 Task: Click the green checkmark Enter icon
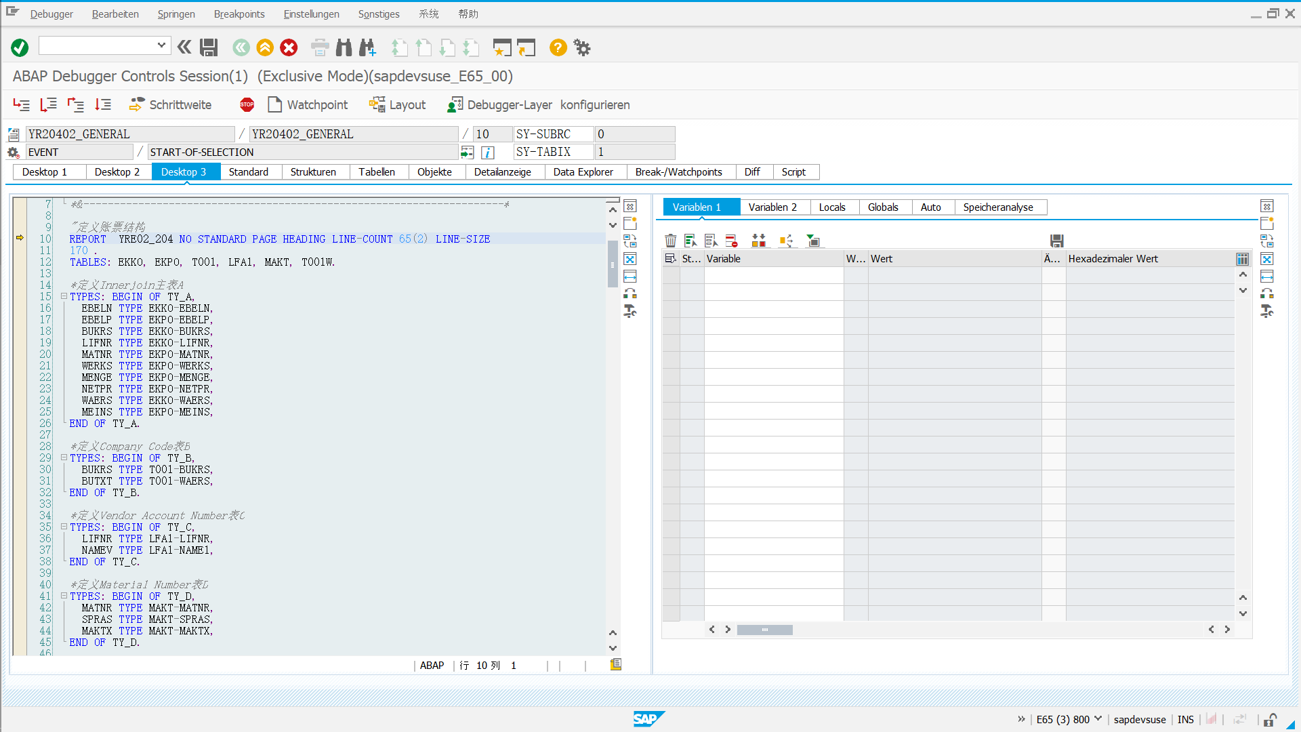tap(20, 47)
